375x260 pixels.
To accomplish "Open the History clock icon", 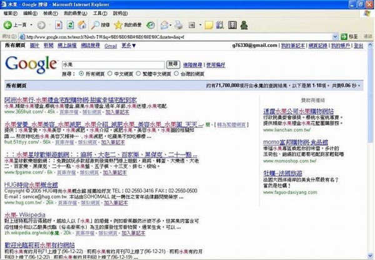I will click(x=151, y=25).
